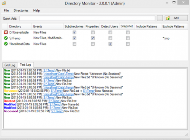Click New Files events cell for D:\Unavailable
The height and width of the screenshot is (140, 190).
pos(40,32)
